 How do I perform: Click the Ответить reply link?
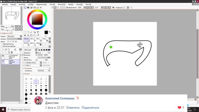click(x=73, y=108)
